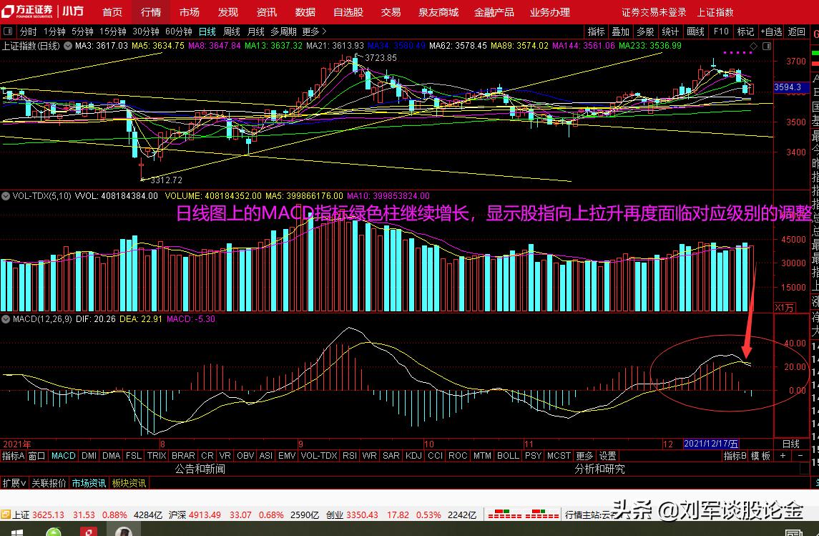819x536 pixels.
Task: Open the Windows Start button
Action: [16, 532]
